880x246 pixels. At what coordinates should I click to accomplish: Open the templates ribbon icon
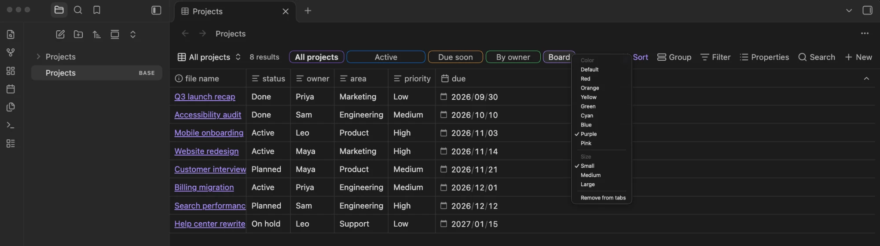coord(11,107)
